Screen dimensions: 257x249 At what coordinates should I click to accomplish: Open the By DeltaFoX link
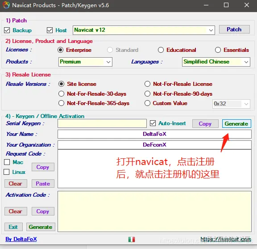click(21, 239)
